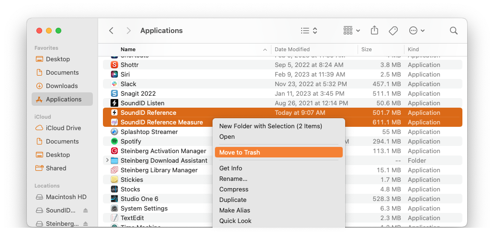Click the Search magnifier icon
Viewport: 494px width, 234px height.
(x=453, y=31)
